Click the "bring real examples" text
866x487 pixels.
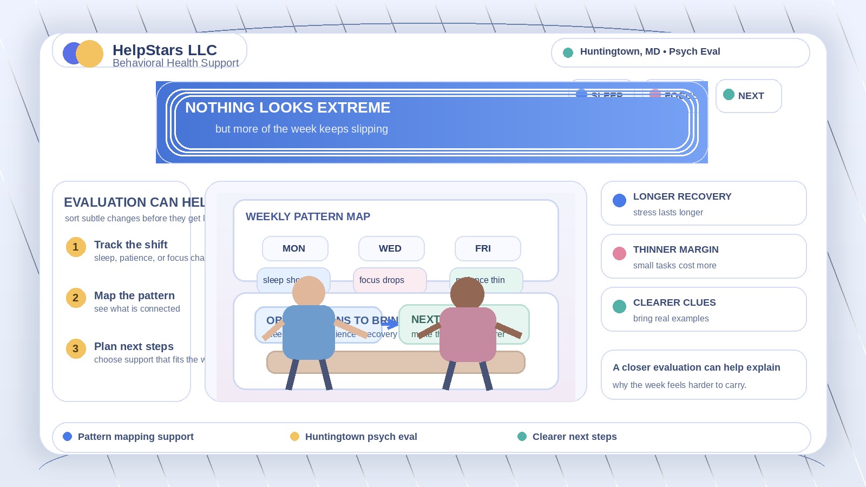671,318
